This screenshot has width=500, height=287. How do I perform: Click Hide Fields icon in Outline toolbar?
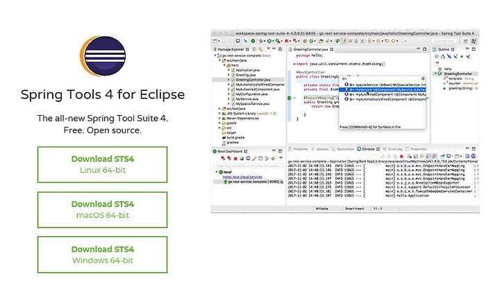449,56
